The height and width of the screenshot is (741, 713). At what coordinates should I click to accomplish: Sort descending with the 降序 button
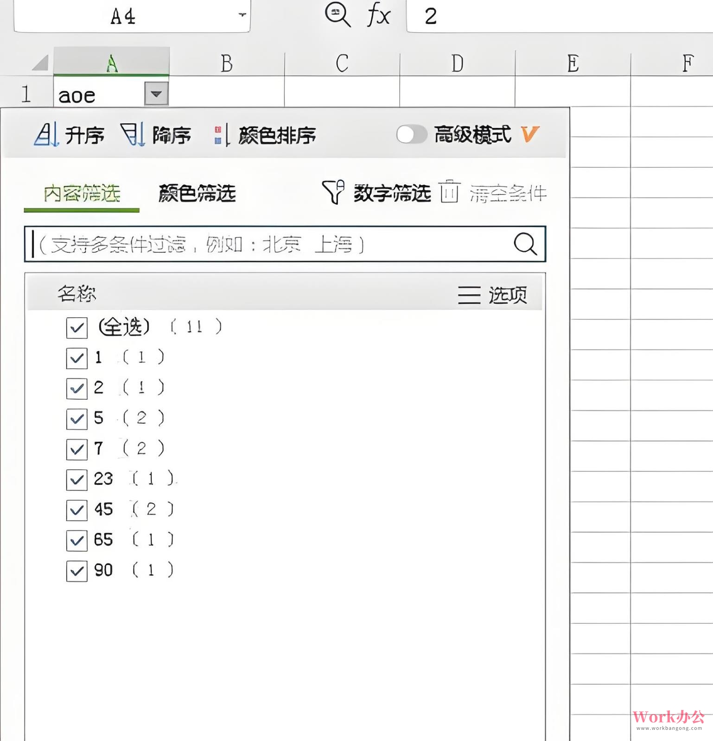point(156,135)
